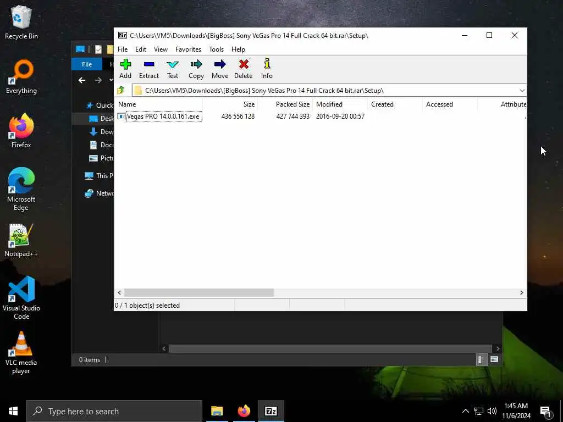
Task: Click the Firefox desktop icon
Action: pos(21,131)
